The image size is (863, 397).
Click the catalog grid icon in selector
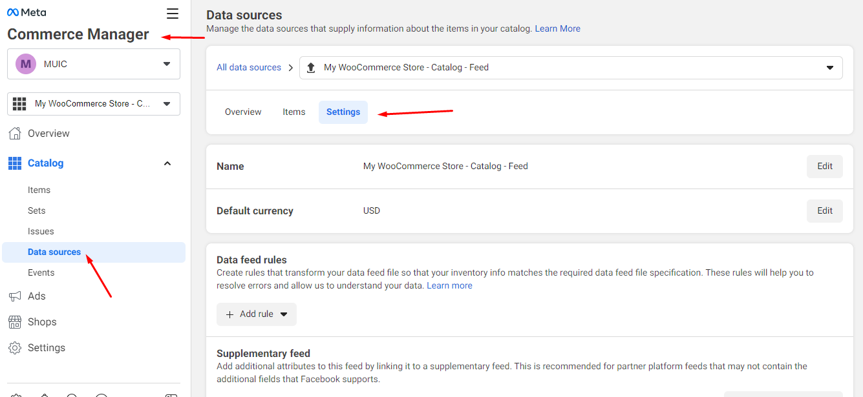pos(19,103)
